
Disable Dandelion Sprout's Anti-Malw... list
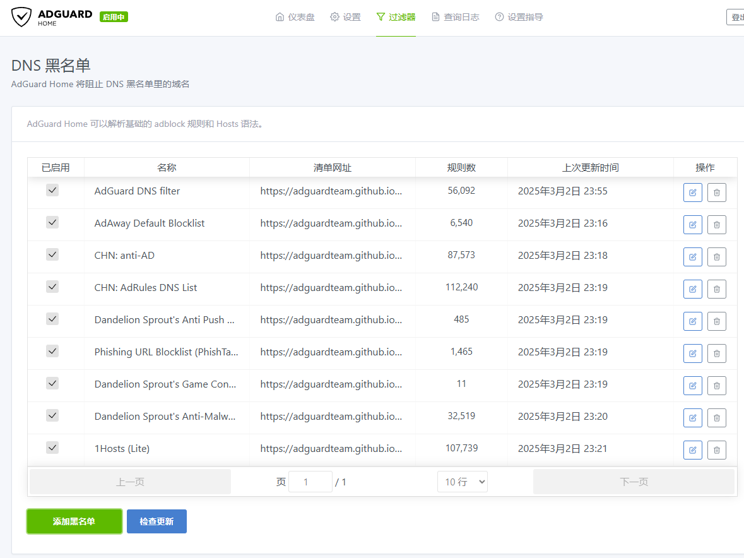tap(52, 415)
